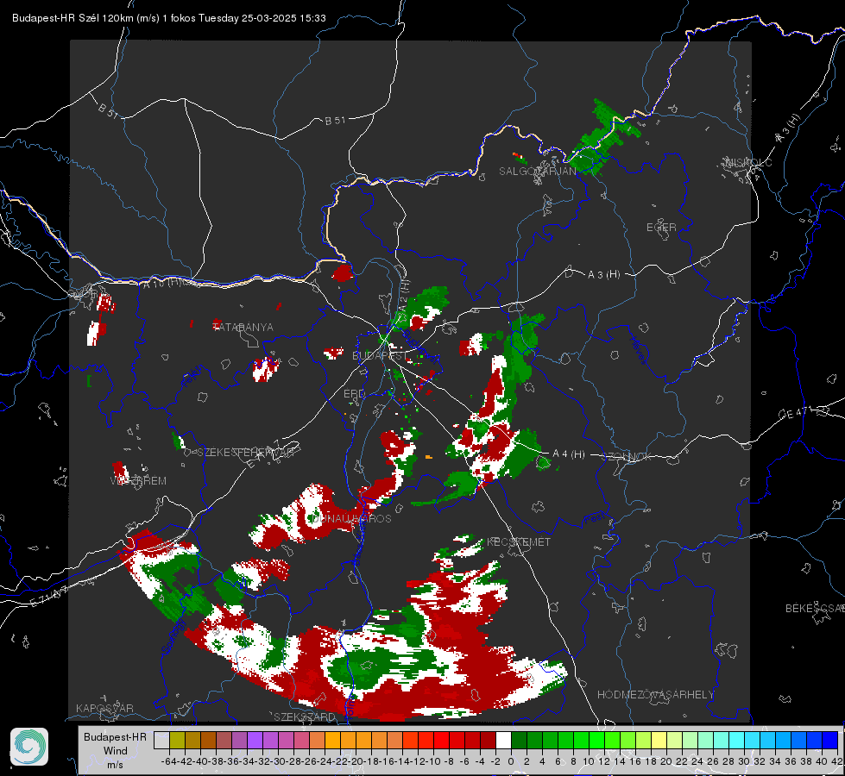
Task: Click the blue 'Heves' county label
Action: 639,350
